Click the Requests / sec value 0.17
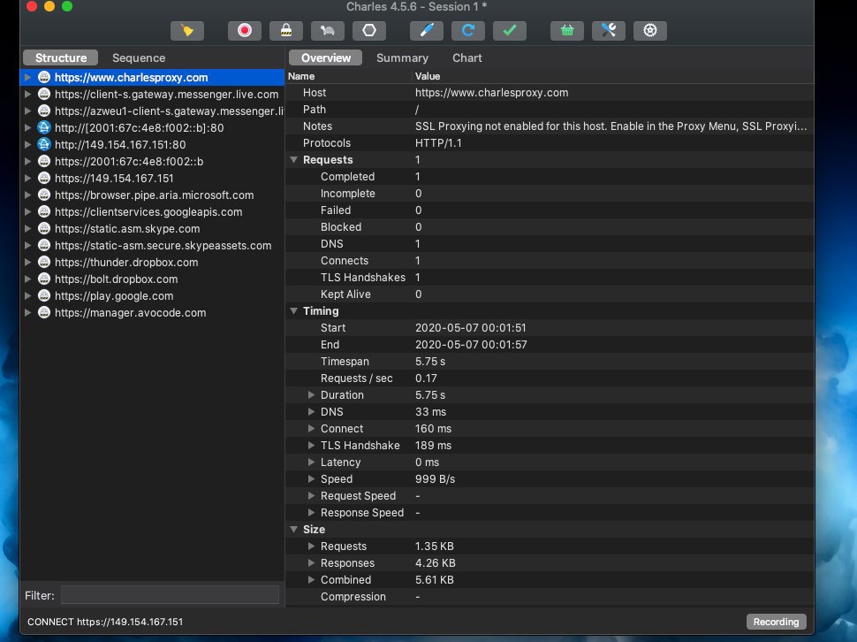Viewport: 857px width, 642px height. pyautogui.click(x=426, y=378)
